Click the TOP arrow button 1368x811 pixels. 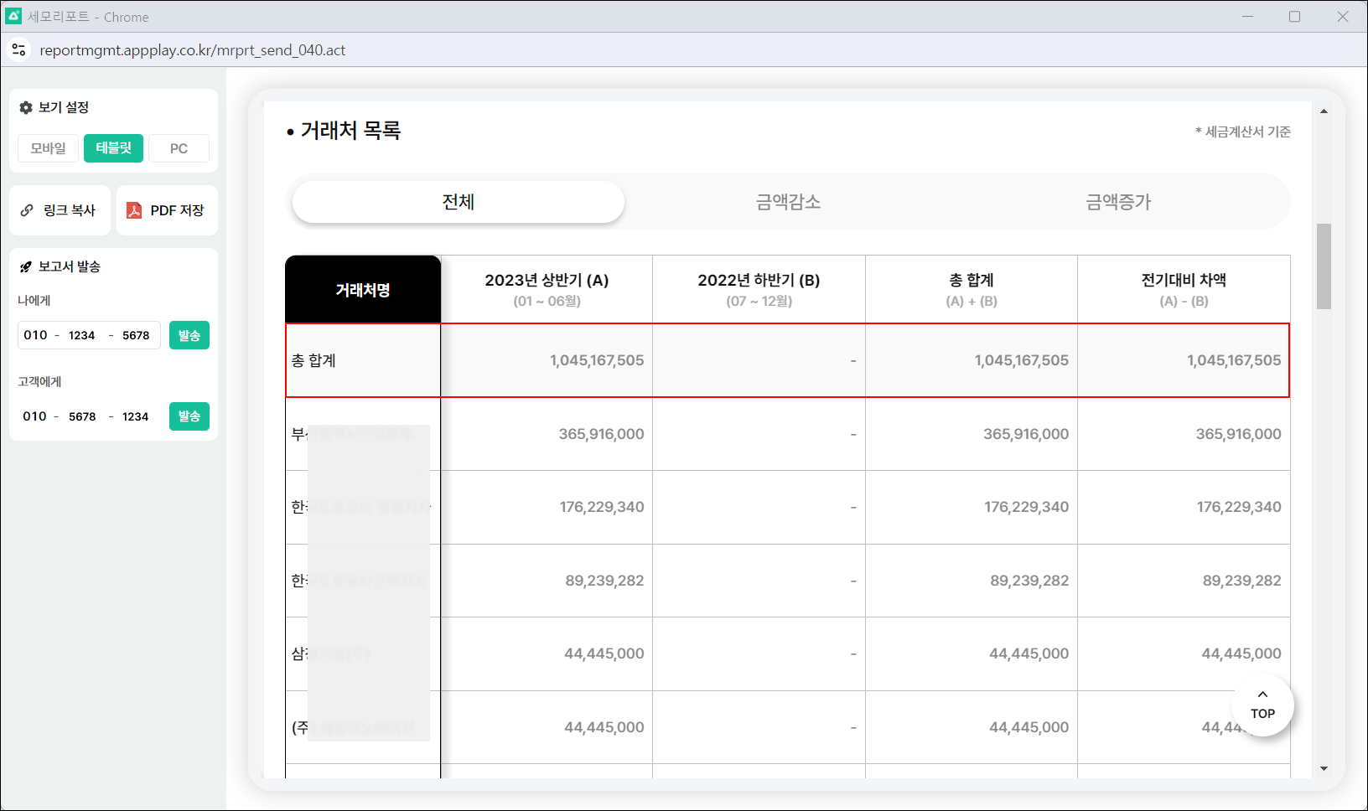click(x=1262, y=705)
